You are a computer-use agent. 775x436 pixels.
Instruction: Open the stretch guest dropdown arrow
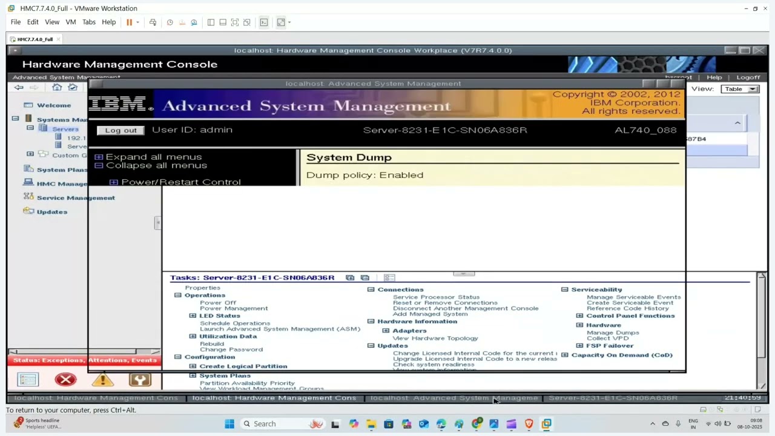click(289, 22)
